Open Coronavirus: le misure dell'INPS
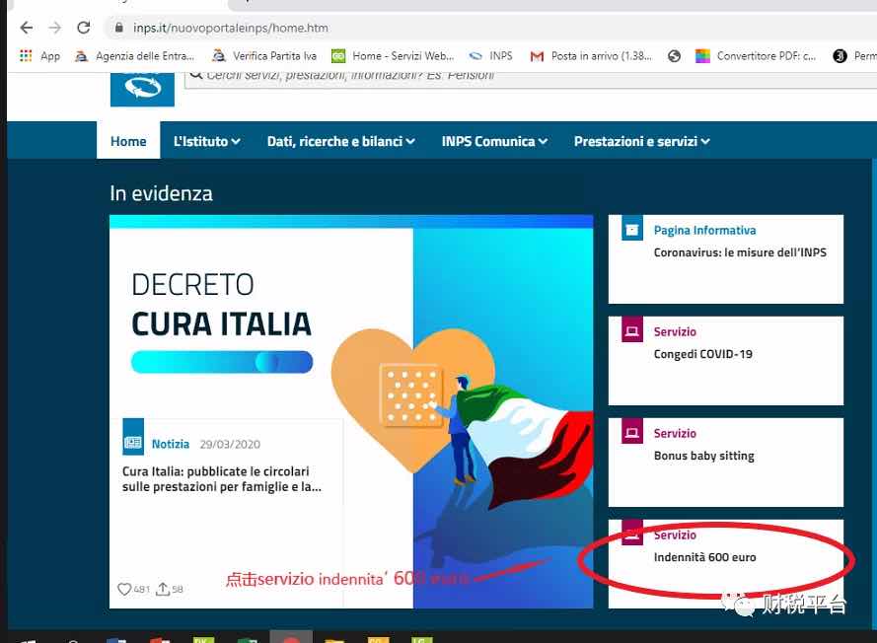The height and width of the screenshot is (643, 877). click(x=740, y=252)
